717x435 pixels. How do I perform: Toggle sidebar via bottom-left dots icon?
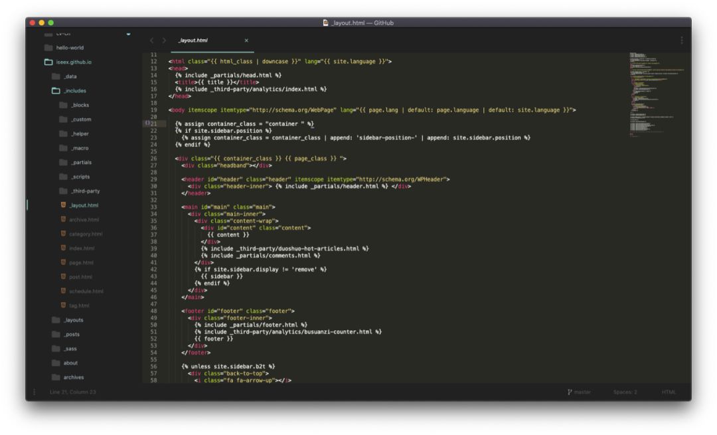pyautogui.click(x=35, y=392)
